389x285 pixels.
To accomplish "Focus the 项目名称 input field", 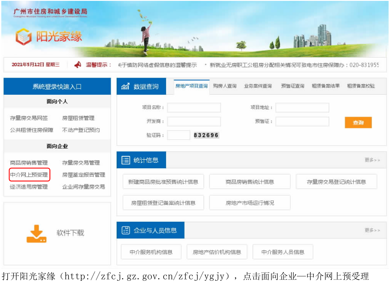I will click(194, 108).
